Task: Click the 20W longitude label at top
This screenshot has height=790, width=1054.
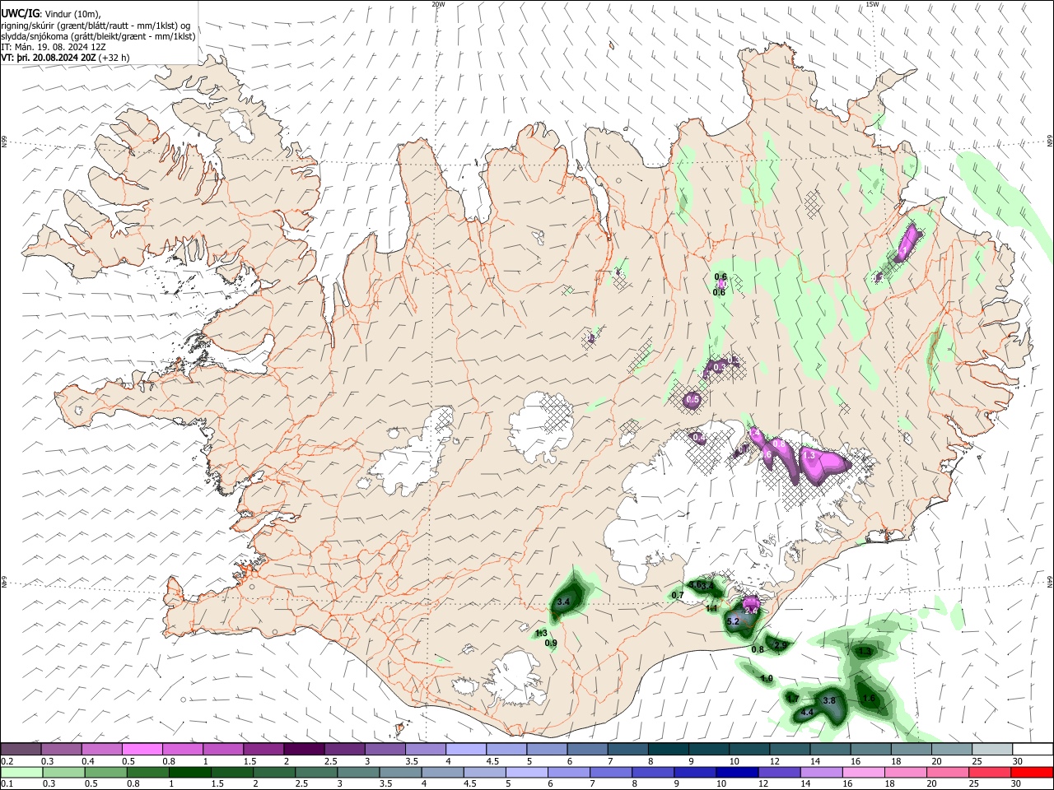Action: [x=438, y=4]
